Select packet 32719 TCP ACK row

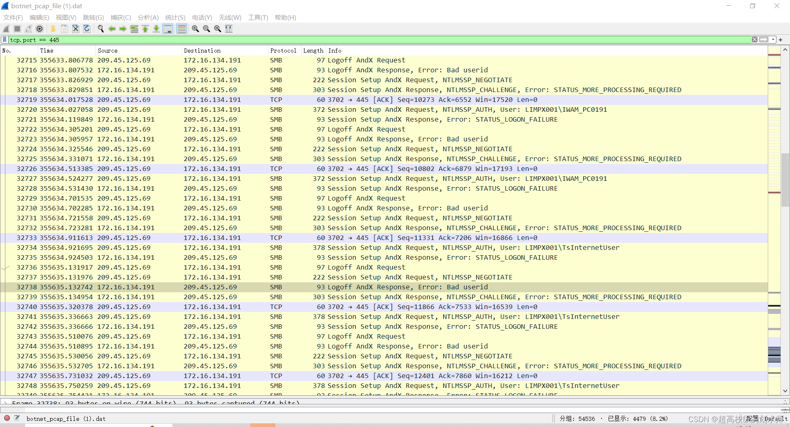384,100
